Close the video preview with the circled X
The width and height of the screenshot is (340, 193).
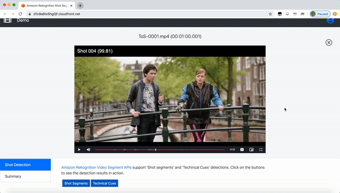pyautogui.click(x=329, y=42)
